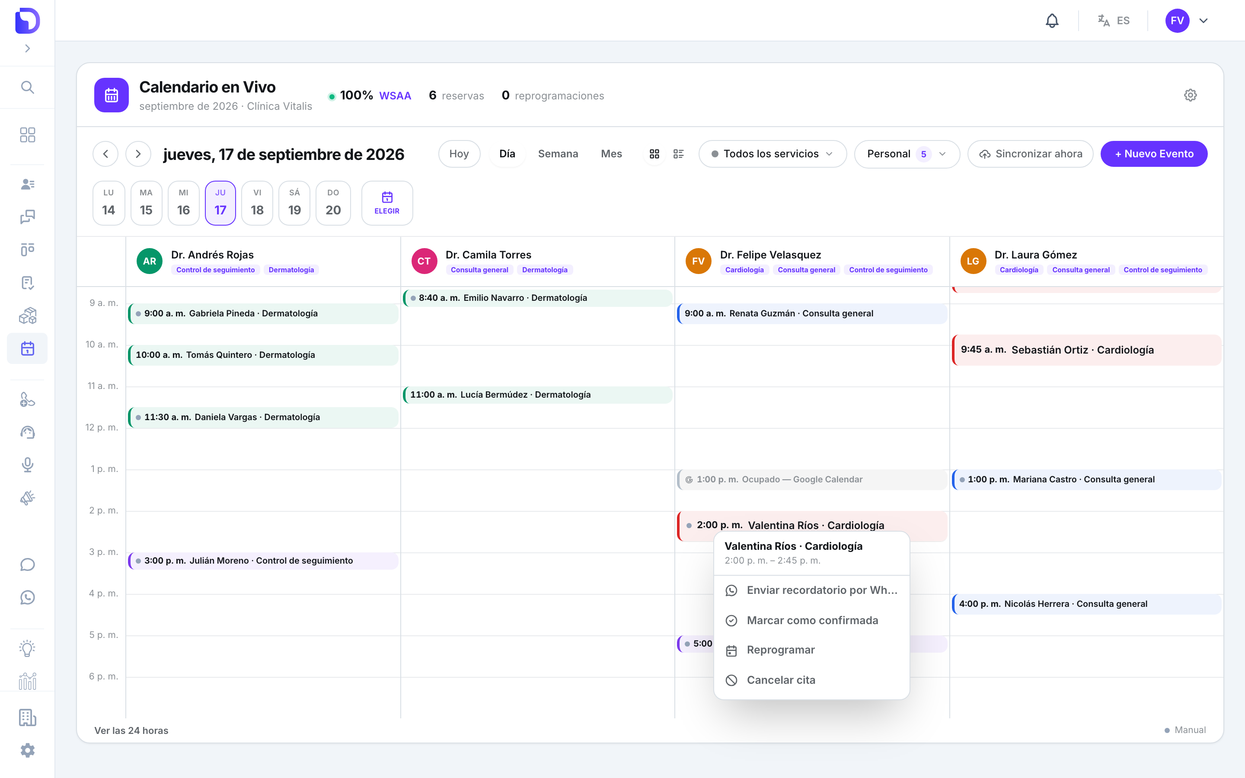Open calendar settings gear icon
Image resolution: width=1245 pixels, height=778 pixels.
pyautogui.click(x=1191, y=95)
